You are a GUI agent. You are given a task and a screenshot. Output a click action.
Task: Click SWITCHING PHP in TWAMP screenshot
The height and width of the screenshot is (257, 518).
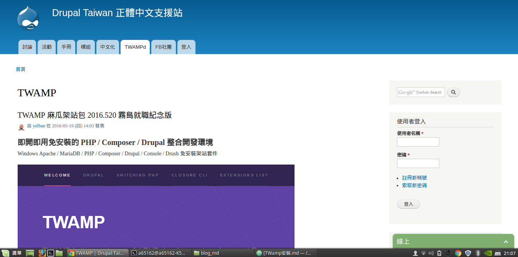pyautogui.click(x=138, y=175)
